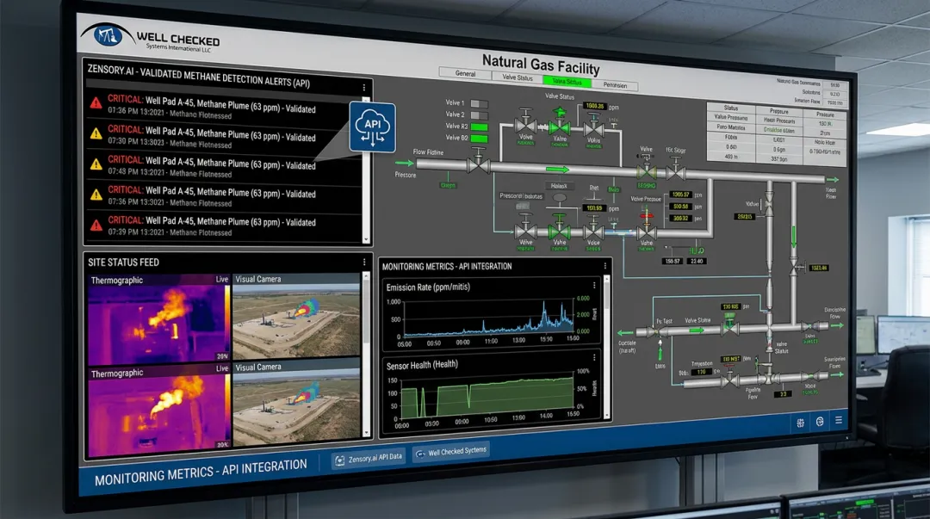930x519 pixels.
Task: Click the Zensory.ai API Data button icon
Action: tap(340, 460)
